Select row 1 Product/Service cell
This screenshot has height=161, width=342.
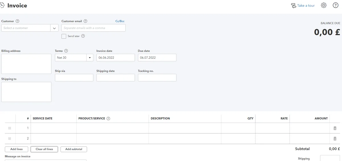[113, 128]
